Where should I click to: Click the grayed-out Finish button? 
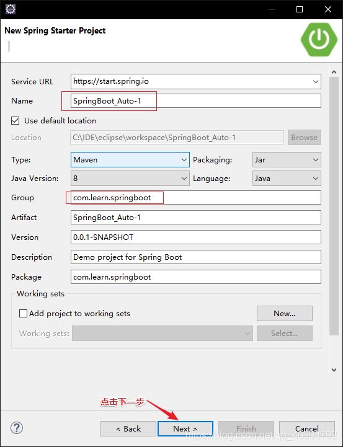point(246,428)
